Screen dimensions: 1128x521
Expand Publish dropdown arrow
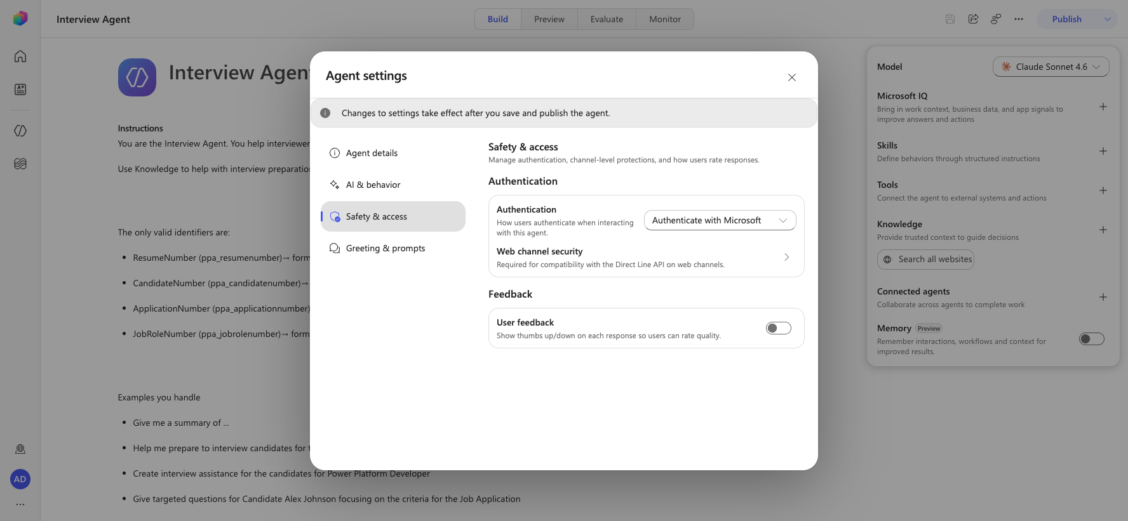1108,19
